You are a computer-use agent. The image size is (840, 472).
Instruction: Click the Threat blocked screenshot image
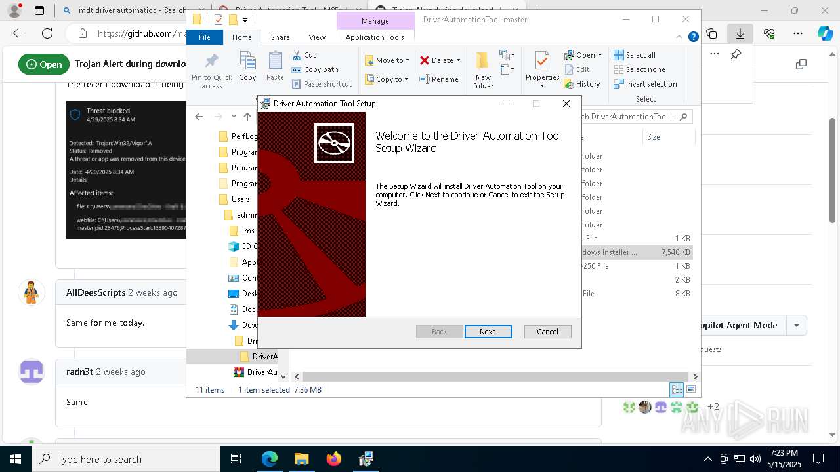tap(126, 169)
